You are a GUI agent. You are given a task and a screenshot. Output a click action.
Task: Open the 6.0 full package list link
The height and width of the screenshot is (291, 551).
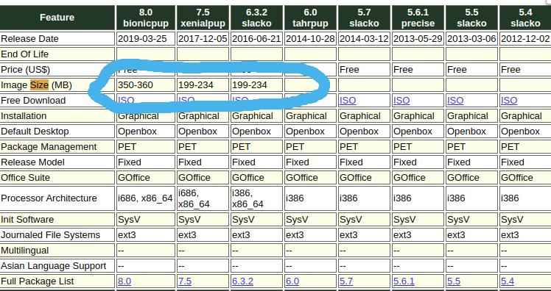292,281
